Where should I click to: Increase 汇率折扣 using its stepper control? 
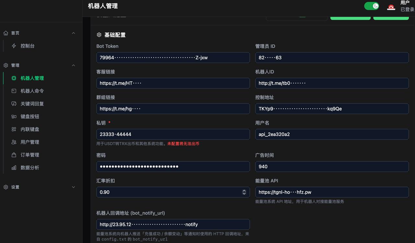point(244,190)
